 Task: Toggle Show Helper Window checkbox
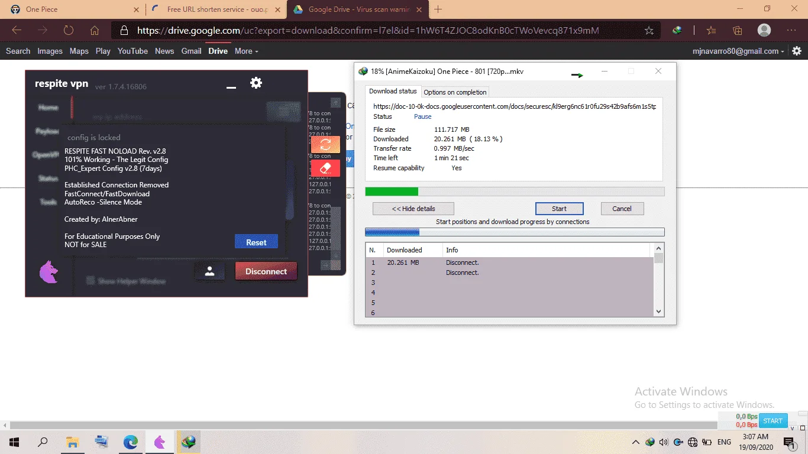pyautogui.click(x=91, y=281)
